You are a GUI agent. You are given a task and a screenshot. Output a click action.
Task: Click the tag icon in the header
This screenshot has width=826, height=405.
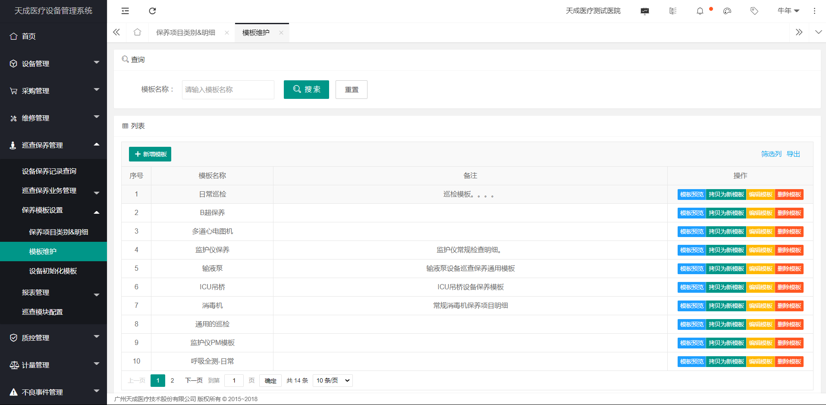pyautogui.click(x=754, y=11)
